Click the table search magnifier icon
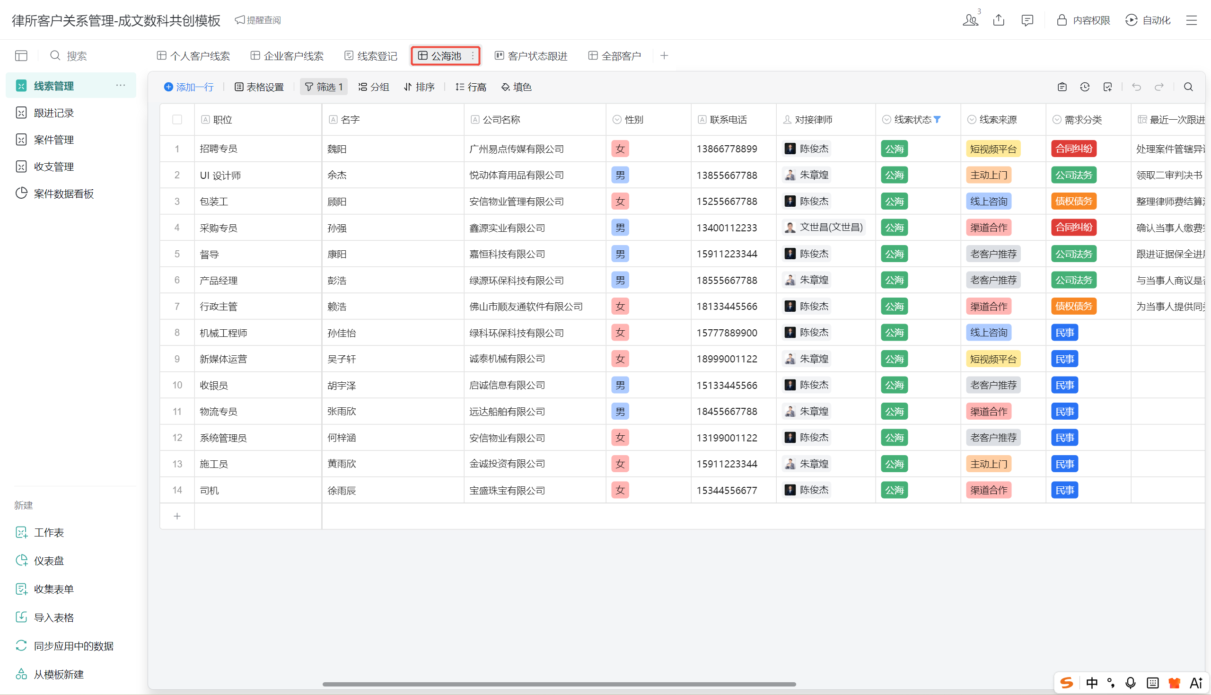Screen dimensions: 1211x695 (x=1189, y=87)
